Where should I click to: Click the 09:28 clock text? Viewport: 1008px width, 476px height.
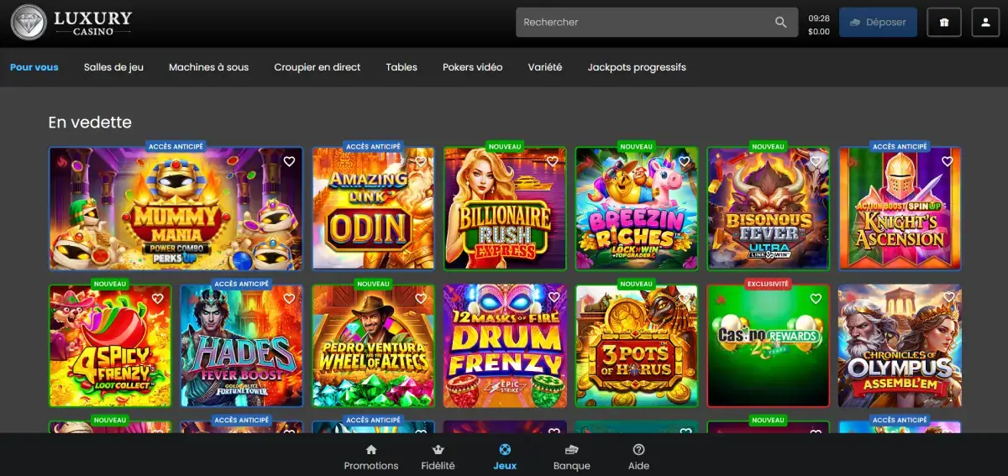(819, 18)
